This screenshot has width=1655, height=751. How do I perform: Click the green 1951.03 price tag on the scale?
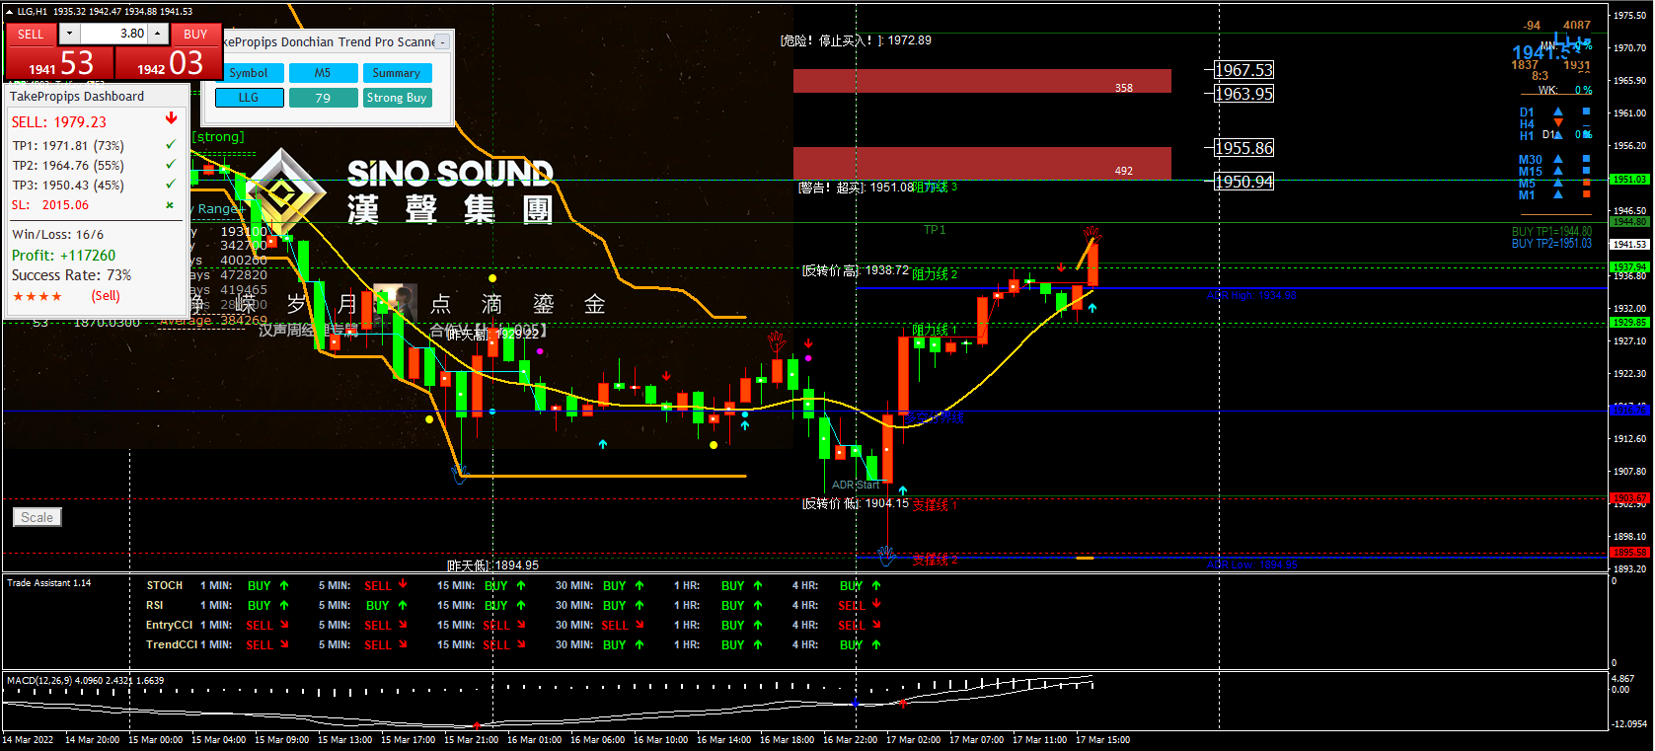click(x=1629, y=180)
